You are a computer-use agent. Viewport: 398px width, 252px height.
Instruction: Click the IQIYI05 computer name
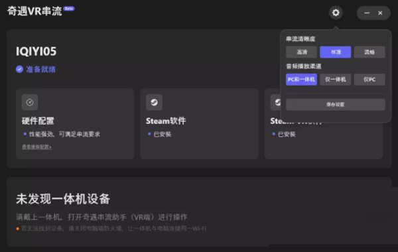coord(36,51)
